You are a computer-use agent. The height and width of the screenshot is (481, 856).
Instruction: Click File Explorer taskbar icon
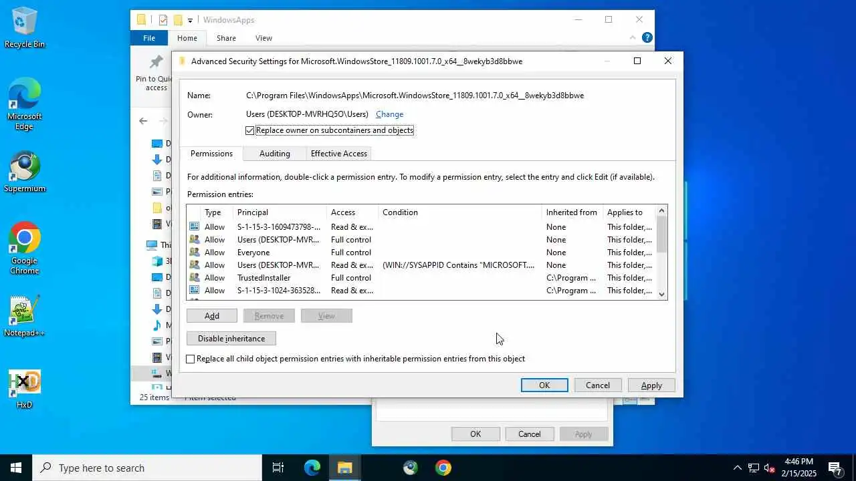344,468
